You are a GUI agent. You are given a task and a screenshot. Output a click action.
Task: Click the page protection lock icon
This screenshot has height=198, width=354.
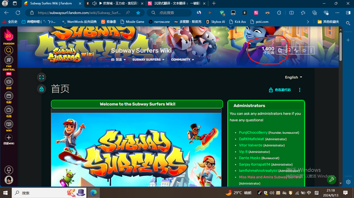[x=42, y=89]
